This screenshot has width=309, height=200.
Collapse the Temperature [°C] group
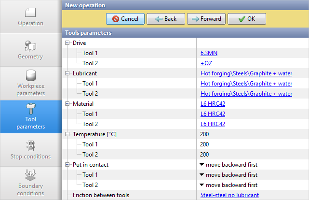tap(67, 134)
